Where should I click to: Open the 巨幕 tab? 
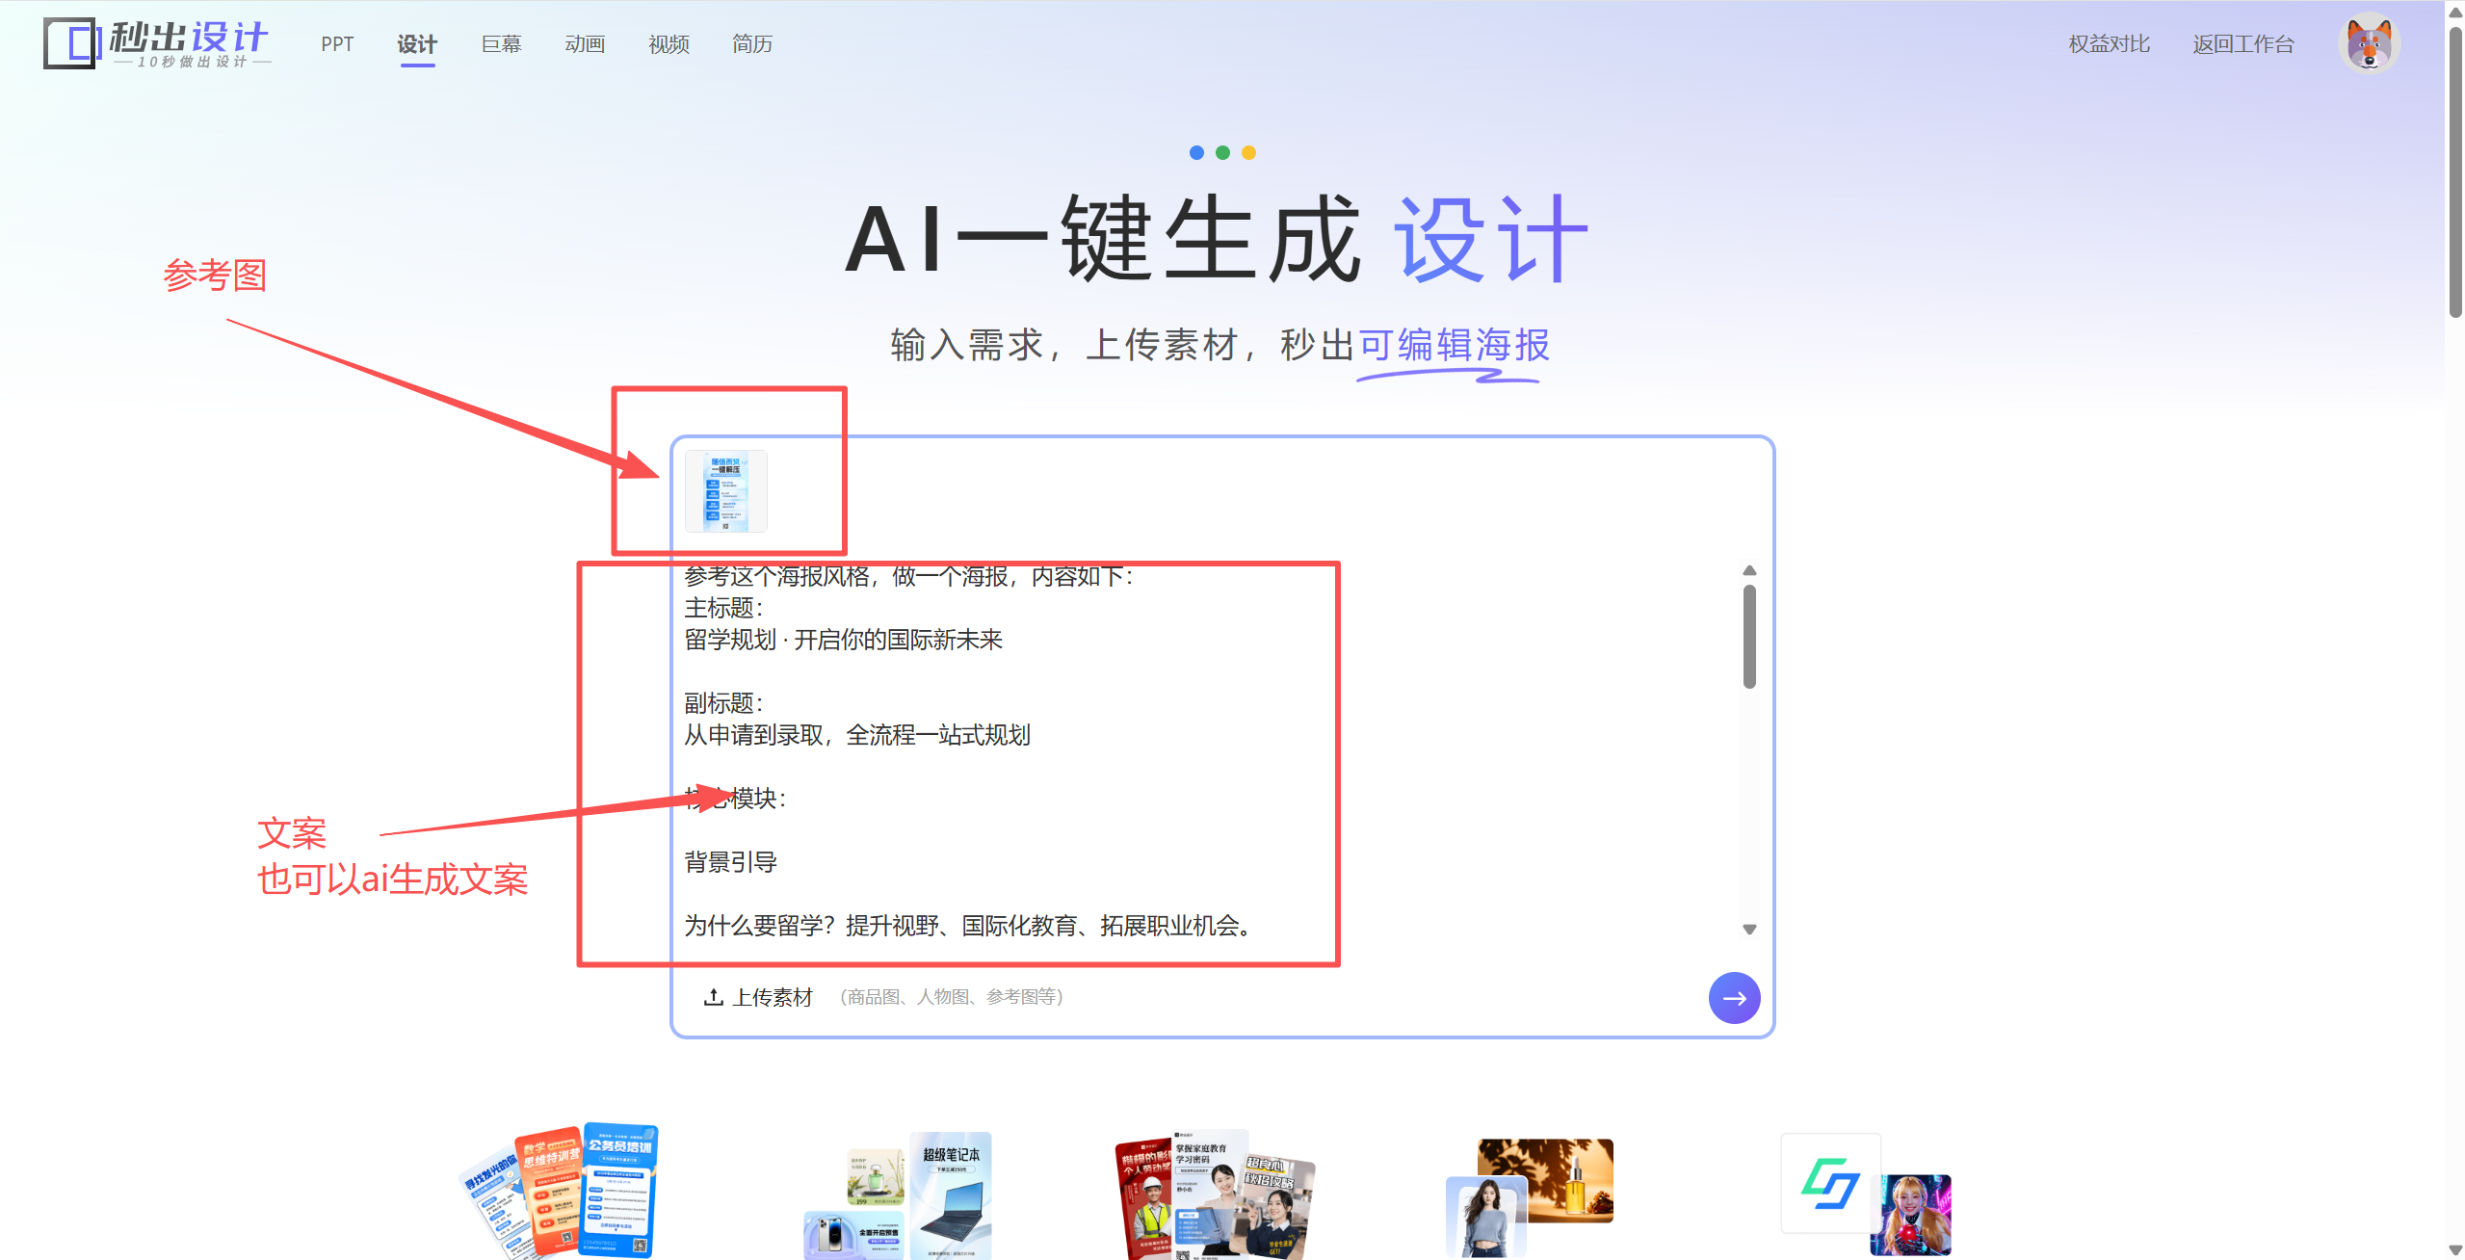tap(501, 44)
